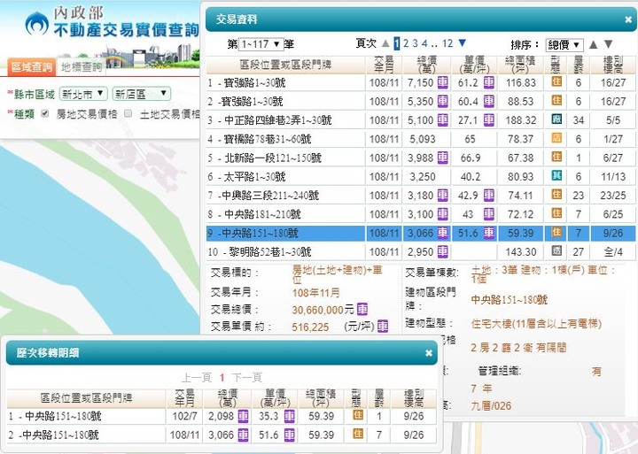Click car icon beside 3,180 total price
The image size is (638, 454).
pos(443,195)
